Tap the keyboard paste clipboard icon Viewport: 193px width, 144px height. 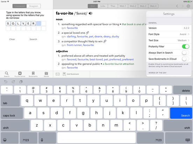[21, 82]
